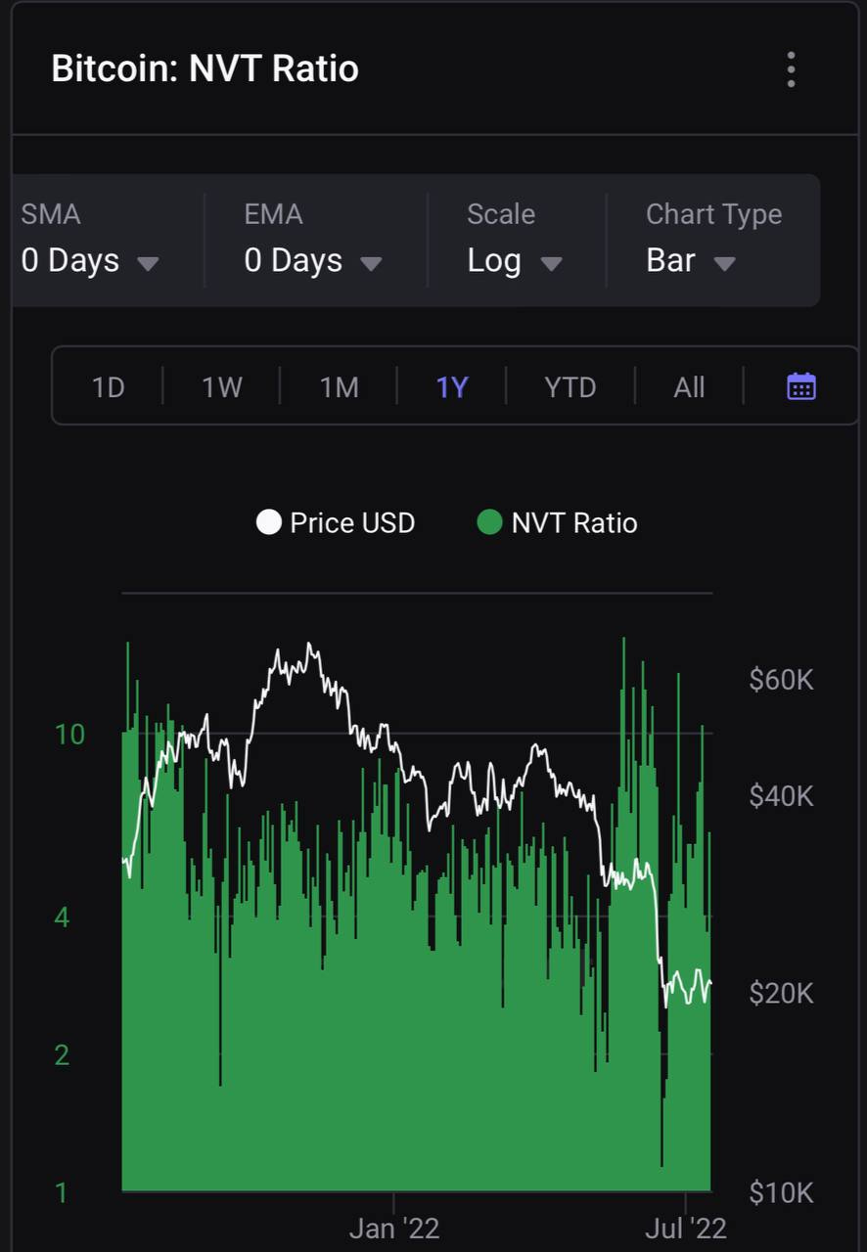
Task: Open the calendar date range picker
Action: coord(801,386)
